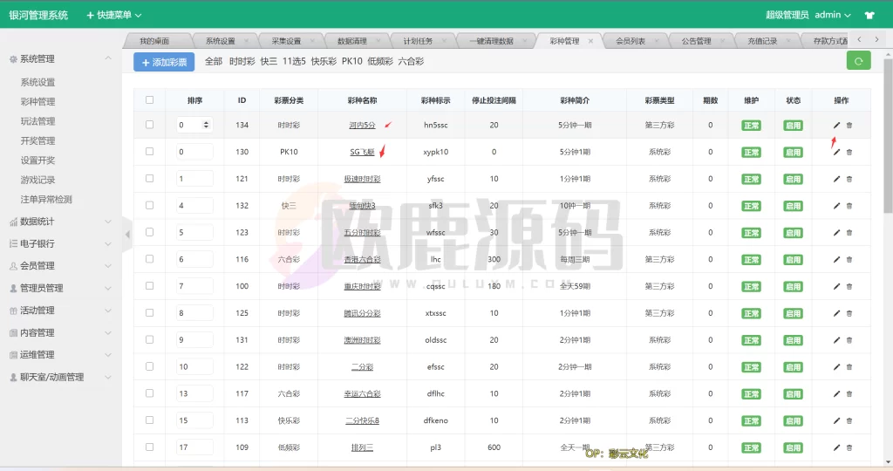Click the green refresh icon button
The height and width of the screenshot is (471, 893).
(x=858, y=60)
